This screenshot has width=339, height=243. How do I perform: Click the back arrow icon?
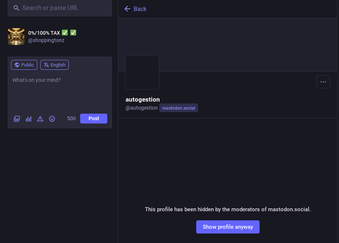[x=127, y=9]
